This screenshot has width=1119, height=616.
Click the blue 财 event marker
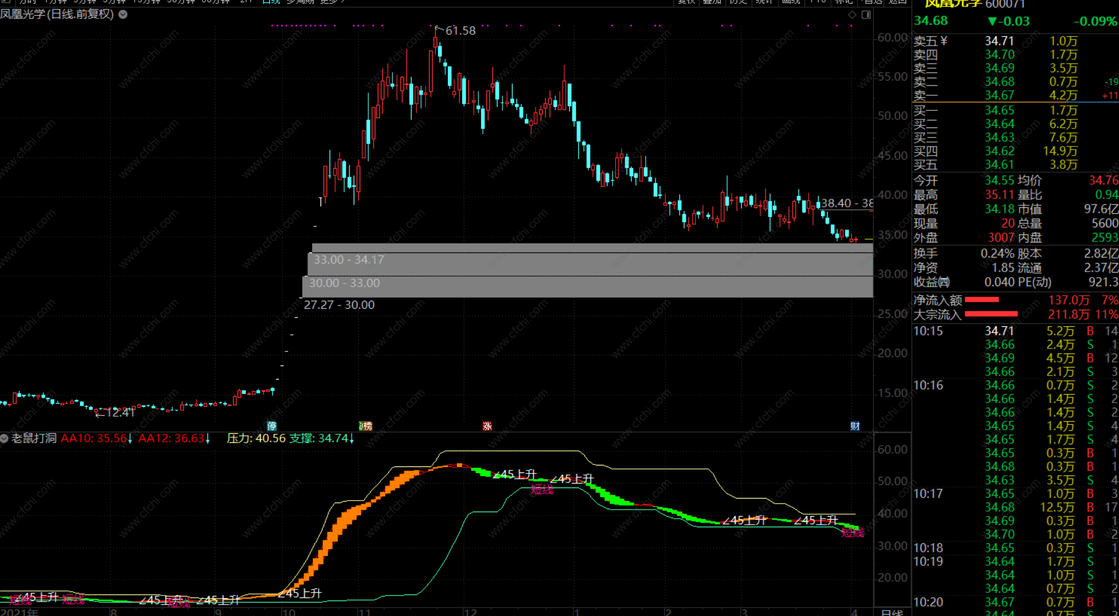pyautogui.click(x=855, y=426)
